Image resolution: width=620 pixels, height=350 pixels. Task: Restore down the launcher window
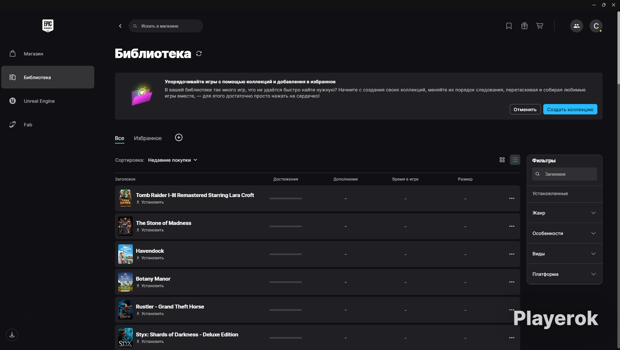(x=604, y=5)
